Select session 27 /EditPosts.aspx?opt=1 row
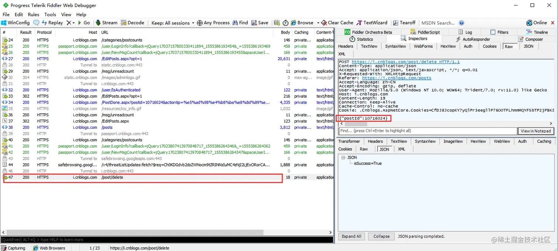This screenshot has width=558, height=251. pyautogui.click(x=167, y=59)
